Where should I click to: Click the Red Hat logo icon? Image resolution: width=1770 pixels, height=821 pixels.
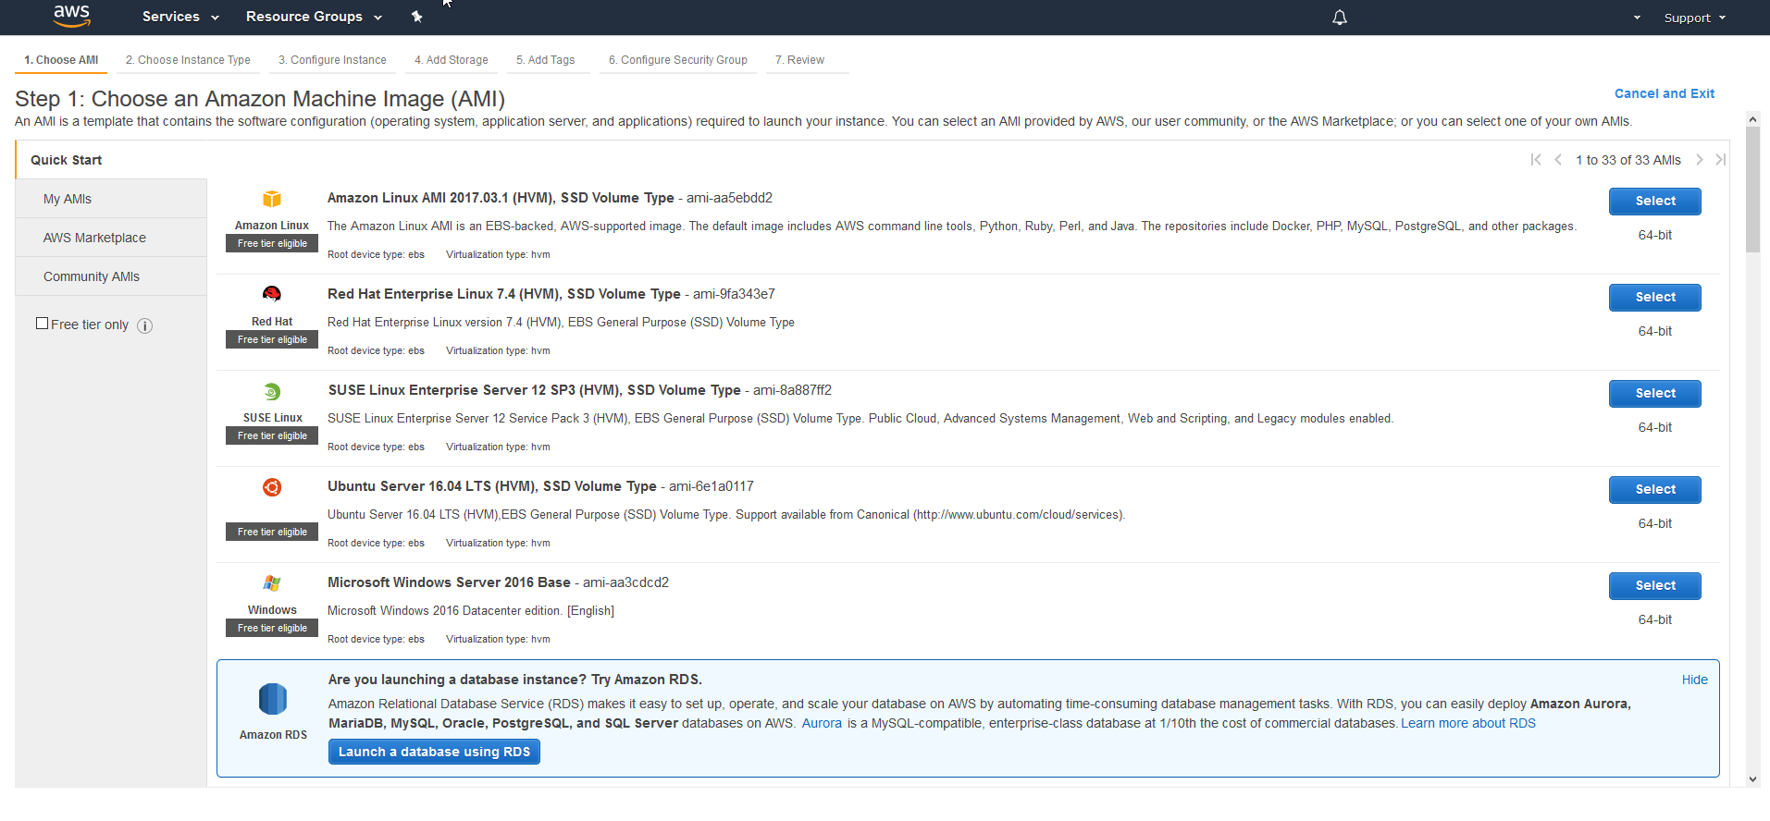coord(271,294)
